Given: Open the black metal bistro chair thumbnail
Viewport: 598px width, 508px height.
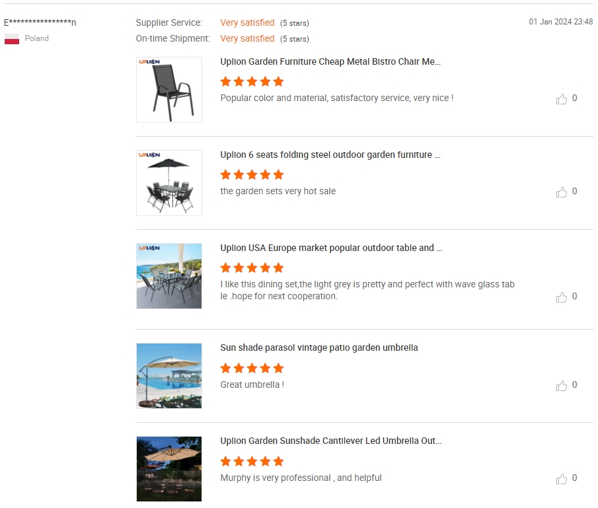Looking at the screenshot, I should [x=169, y=90].
